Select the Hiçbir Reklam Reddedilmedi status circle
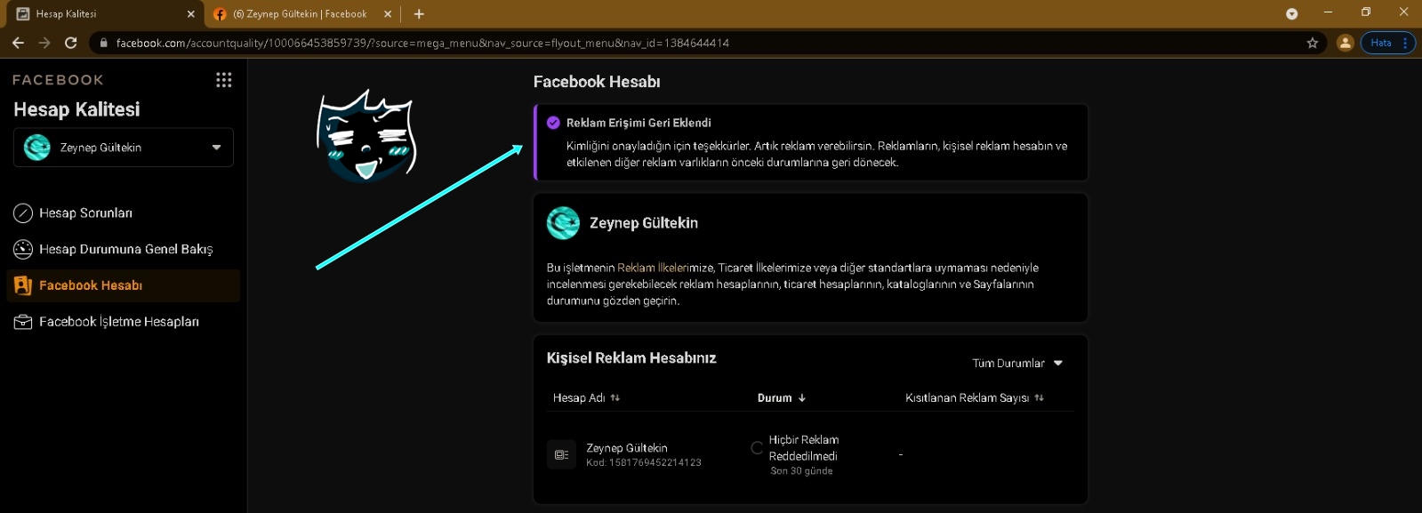 [x=757, y=448]
